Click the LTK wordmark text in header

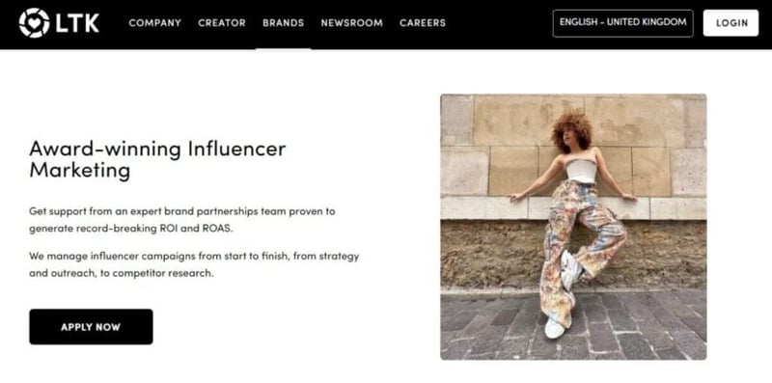pyautogui.click(x=77, y=22)
